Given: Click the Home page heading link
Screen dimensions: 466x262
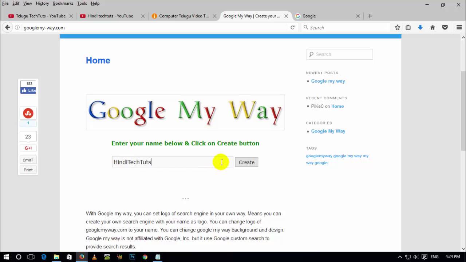Looking at the screenshot, I should tap(98, 60).
